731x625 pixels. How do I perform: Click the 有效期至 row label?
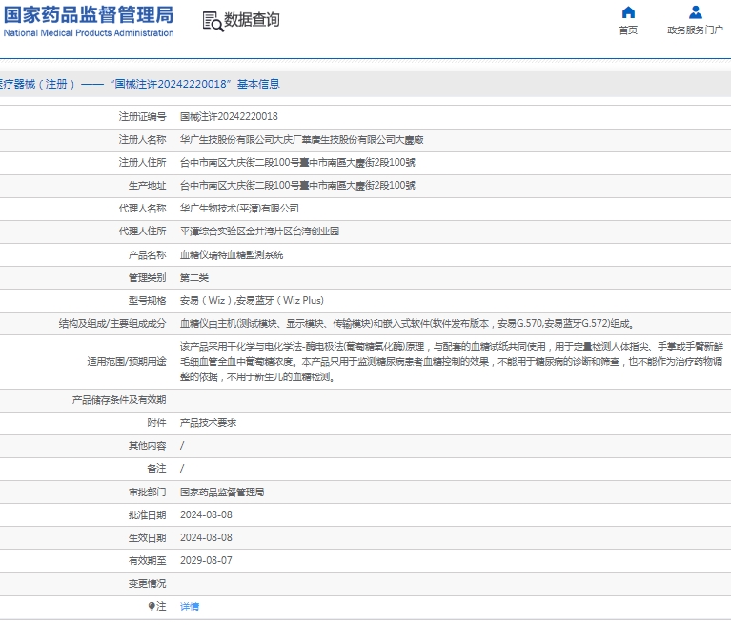tap(148, 560)
